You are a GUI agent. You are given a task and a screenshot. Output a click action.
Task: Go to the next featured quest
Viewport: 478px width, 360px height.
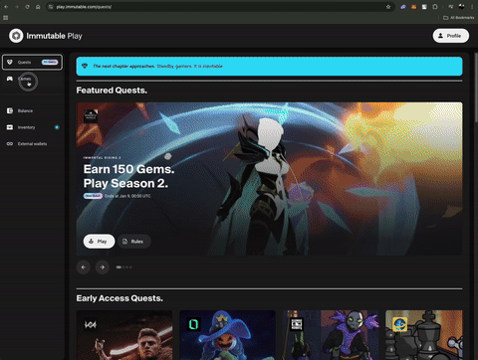tap(103, 268)
